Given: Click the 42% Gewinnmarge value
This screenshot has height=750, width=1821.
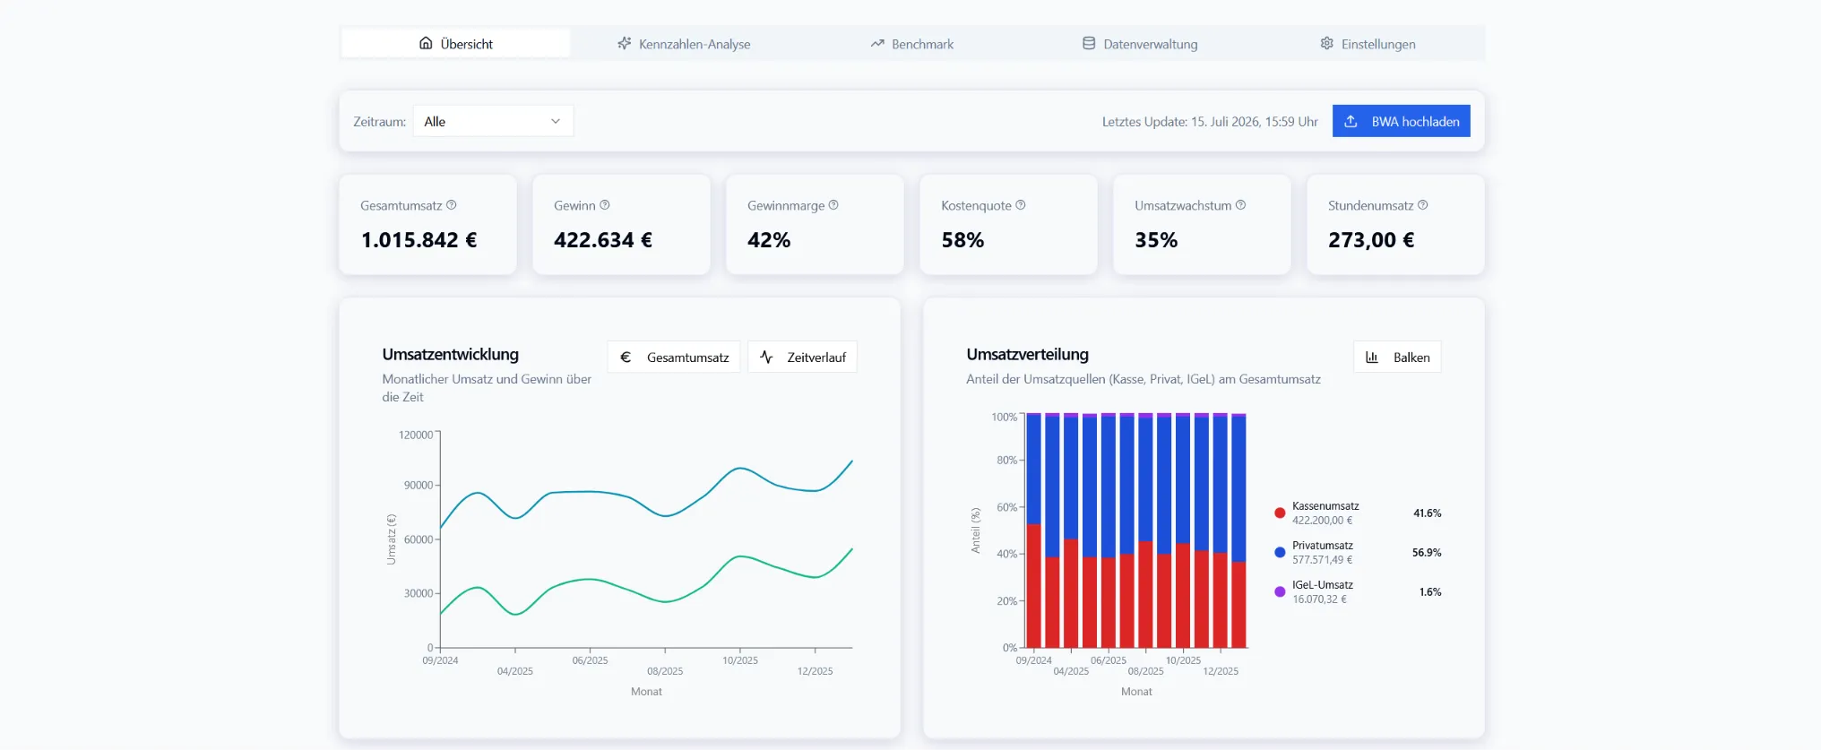Looking at the screenshot, I should [769, 240].
